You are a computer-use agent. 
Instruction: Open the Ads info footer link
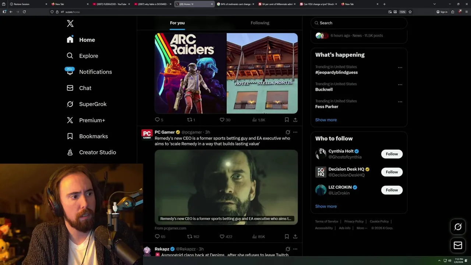tap(345, 228)
